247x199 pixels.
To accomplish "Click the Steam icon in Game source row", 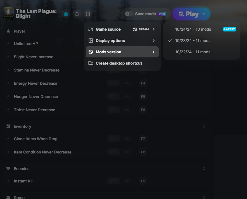I will click(x=135, y=29).
